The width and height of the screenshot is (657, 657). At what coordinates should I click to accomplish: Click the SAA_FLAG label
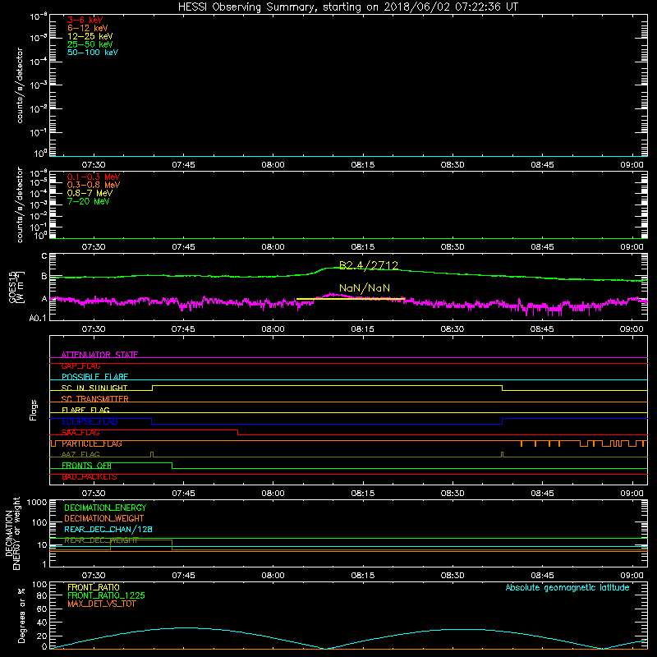point(80,433)
